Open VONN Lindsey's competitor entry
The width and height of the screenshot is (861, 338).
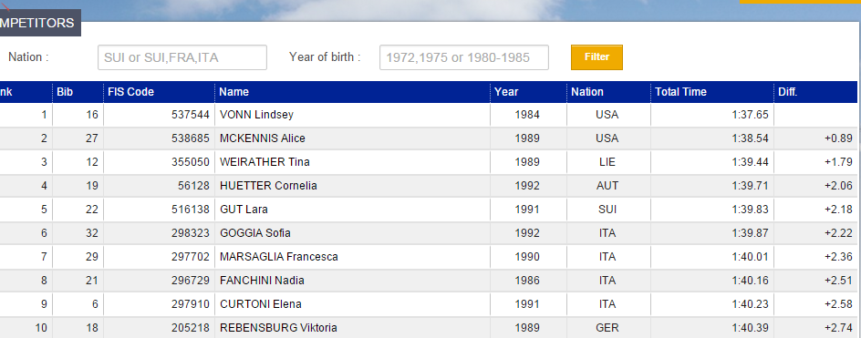256,115
